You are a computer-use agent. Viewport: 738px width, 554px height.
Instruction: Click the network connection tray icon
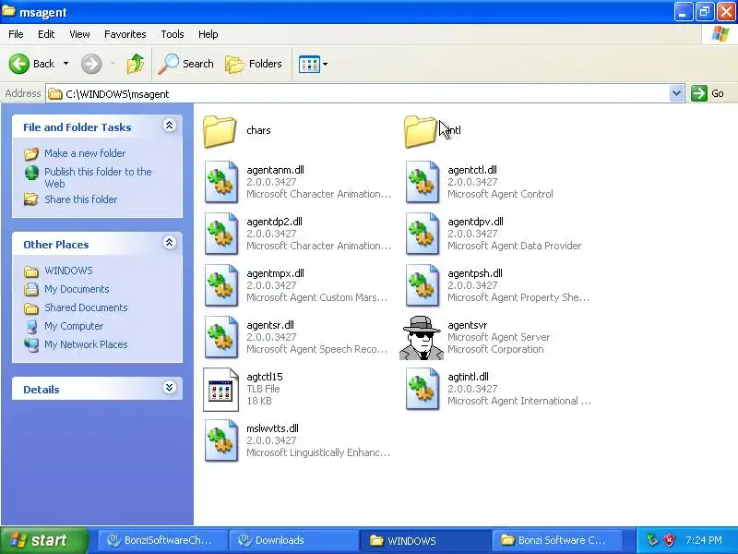(652, 540)
